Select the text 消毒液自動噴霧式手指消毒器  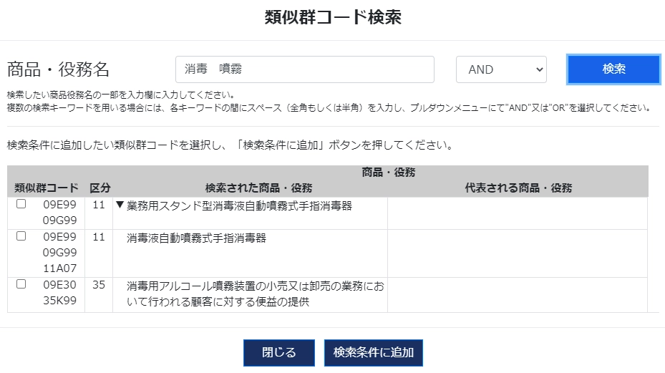[x=196, y=238]
